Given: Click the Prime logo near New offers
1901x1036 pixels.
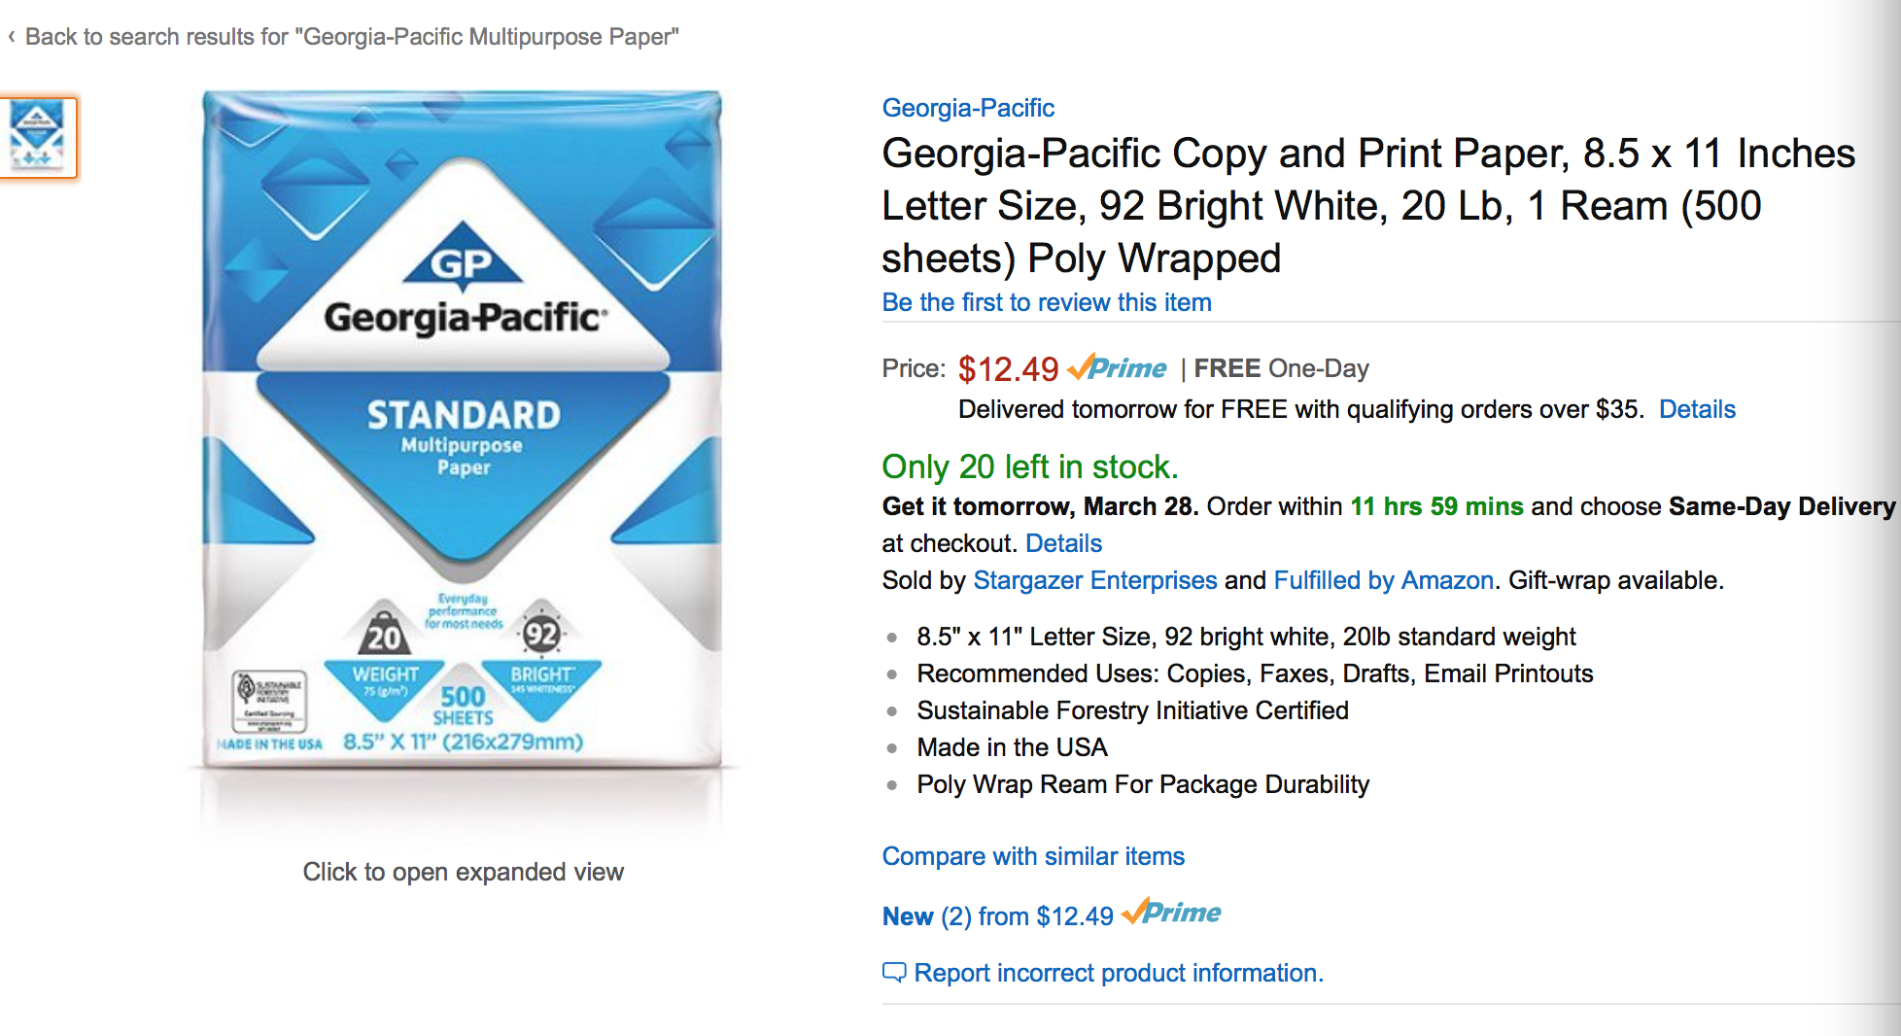Looking at the screenshot, I should 1171,913.
